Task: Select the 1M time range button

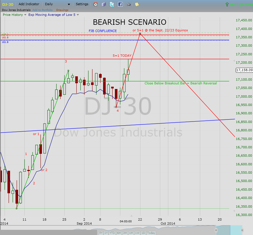Action: coord(131,233)
